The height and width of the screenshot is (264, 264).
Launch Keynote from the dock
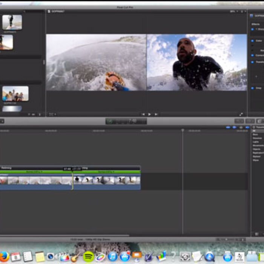[x=137, y=256]
